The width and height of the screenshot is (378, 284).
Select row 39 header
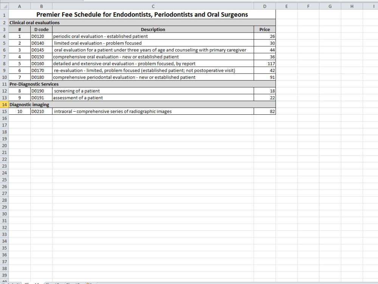[4, 275]
